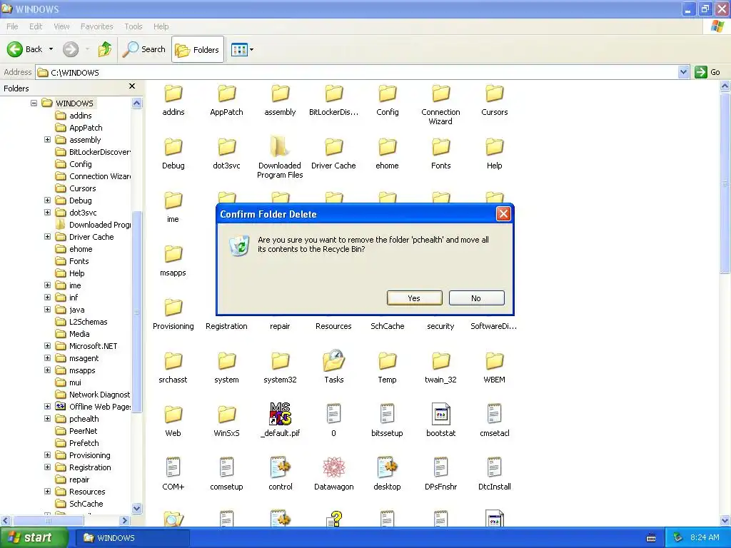This screenshot has width=731, height=548.
Task: Open the Edit menu
Action: pyautogui.click(x=36, y=26)
